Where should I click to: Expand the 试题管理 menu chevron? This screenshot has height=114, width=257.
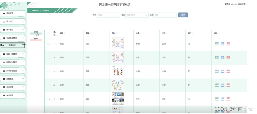(x=23, y=79)
